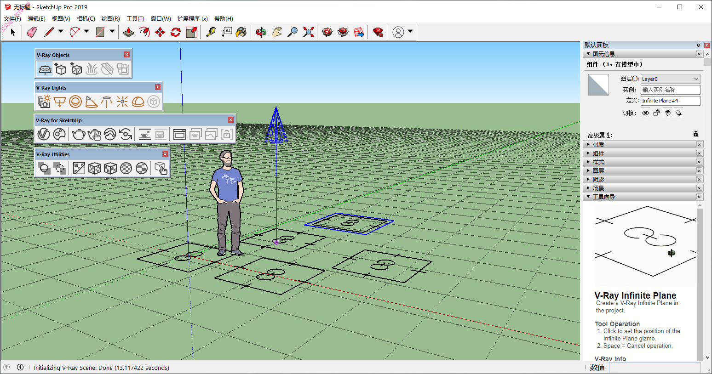This screenshot has height=374, width=712.
Task: Select the Paint Bucket tool
Action: point(241,32)
